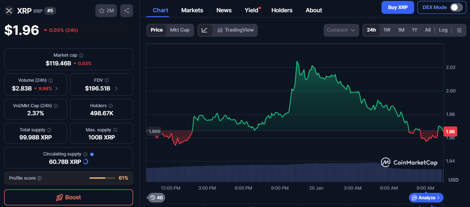The height and width of the screenshot is (207, 470).
Task: Click the Buy XRP button
Action: tap(397, 7)
